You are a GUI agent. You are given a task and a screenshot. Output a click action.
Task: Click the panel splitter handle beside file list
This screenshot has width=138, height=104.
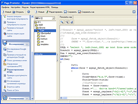coord(57,57)
